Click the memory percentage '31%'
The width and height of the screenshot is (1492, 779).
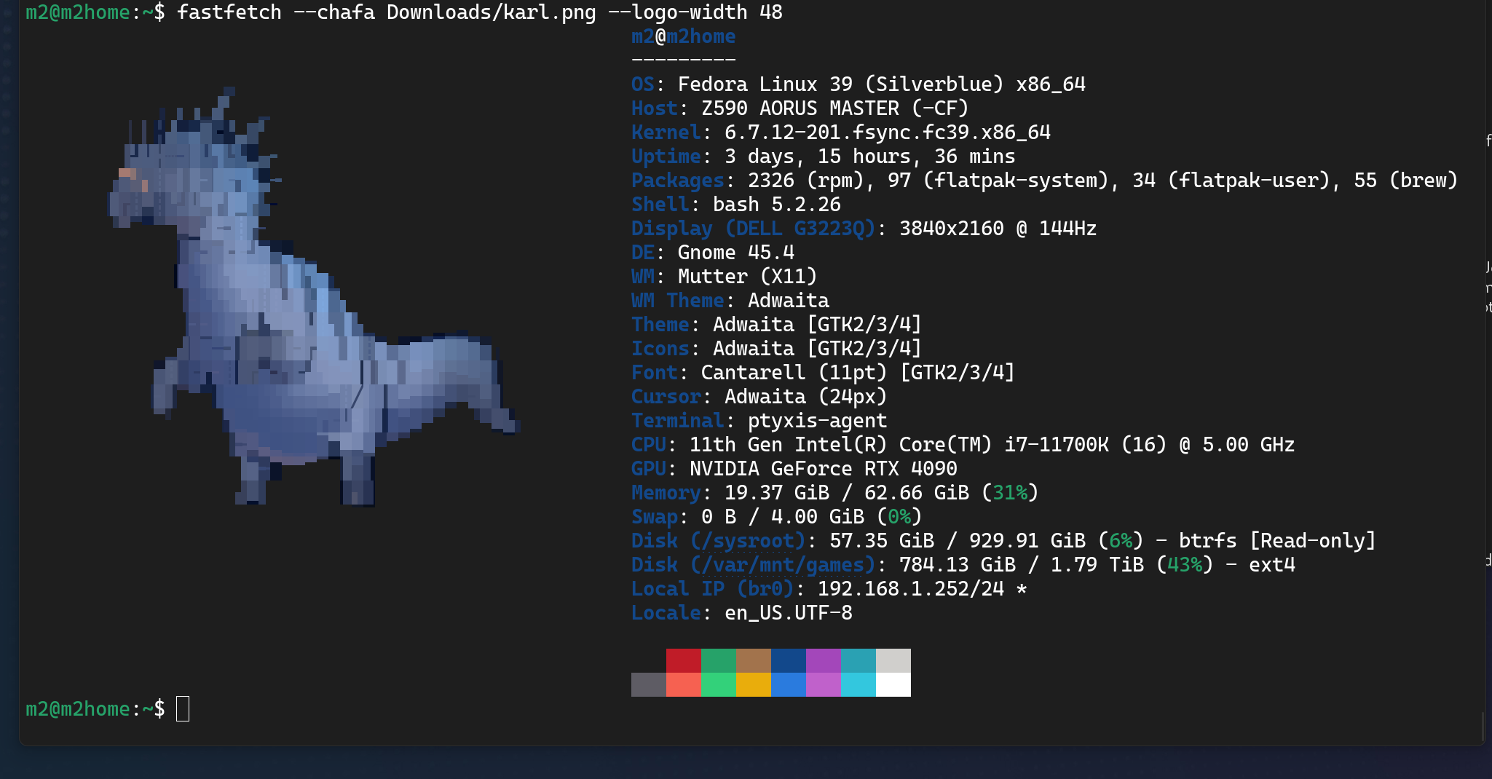pyautogui.click(x=1010, y=493)
